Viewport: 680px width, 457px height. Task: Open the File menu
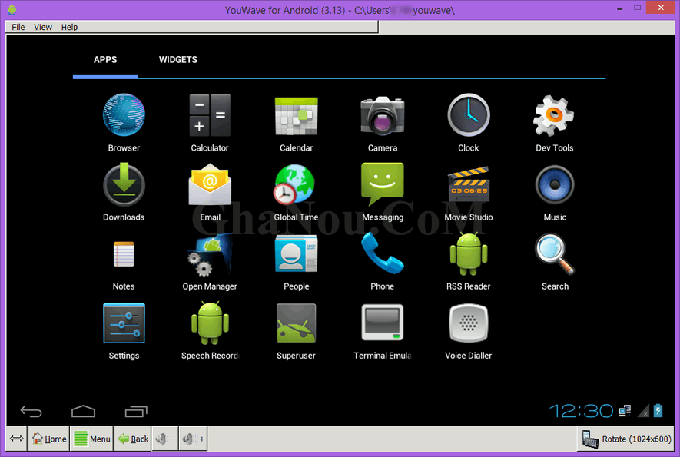[18, 28]
